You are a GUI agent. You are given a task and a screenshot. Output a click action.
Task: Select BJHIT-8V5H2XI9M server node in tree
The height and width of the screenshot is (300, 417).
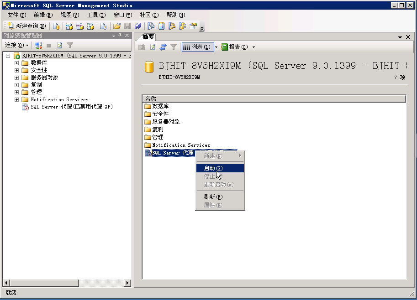(72, 56)
